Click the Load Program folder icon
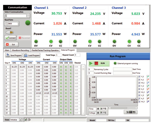 coord(26,55)
